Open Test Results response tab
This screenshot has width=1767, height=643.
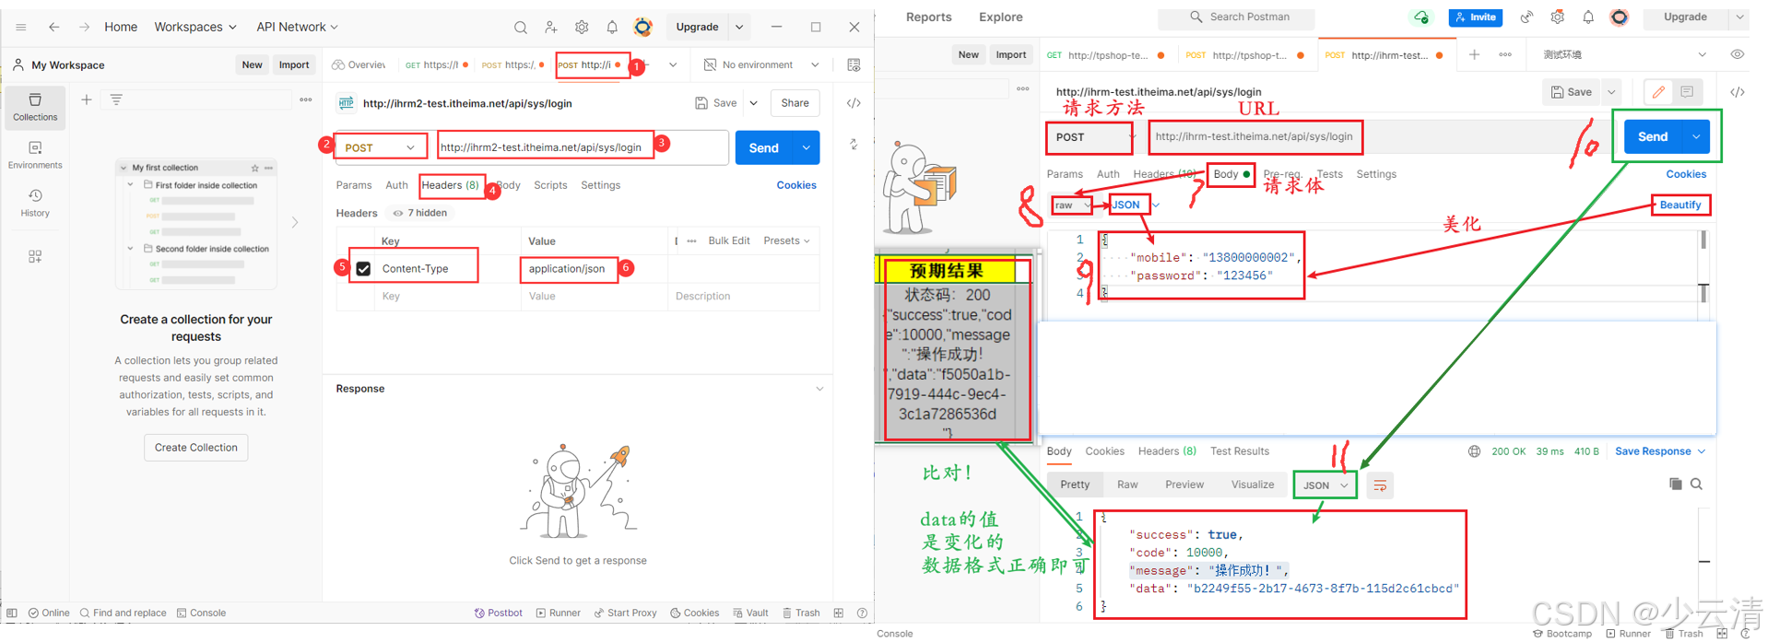[x=1240, y=451]
